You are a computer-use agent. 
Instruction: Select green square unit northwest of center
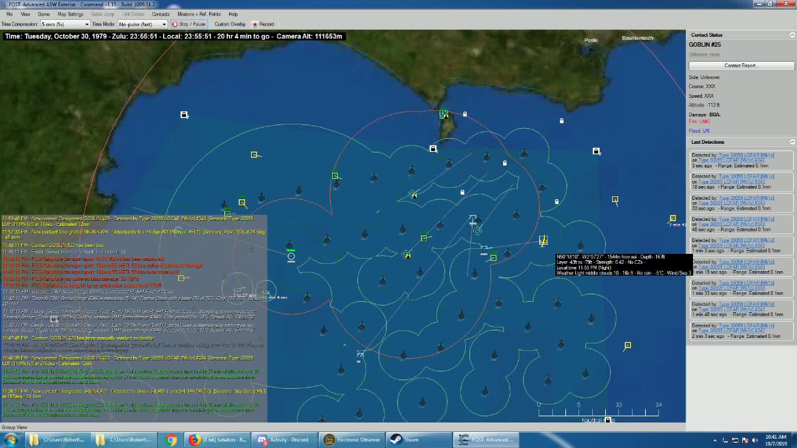point(335,176)
